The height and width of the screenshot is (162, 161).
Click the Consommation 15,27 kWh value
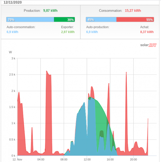pos(133,11)
